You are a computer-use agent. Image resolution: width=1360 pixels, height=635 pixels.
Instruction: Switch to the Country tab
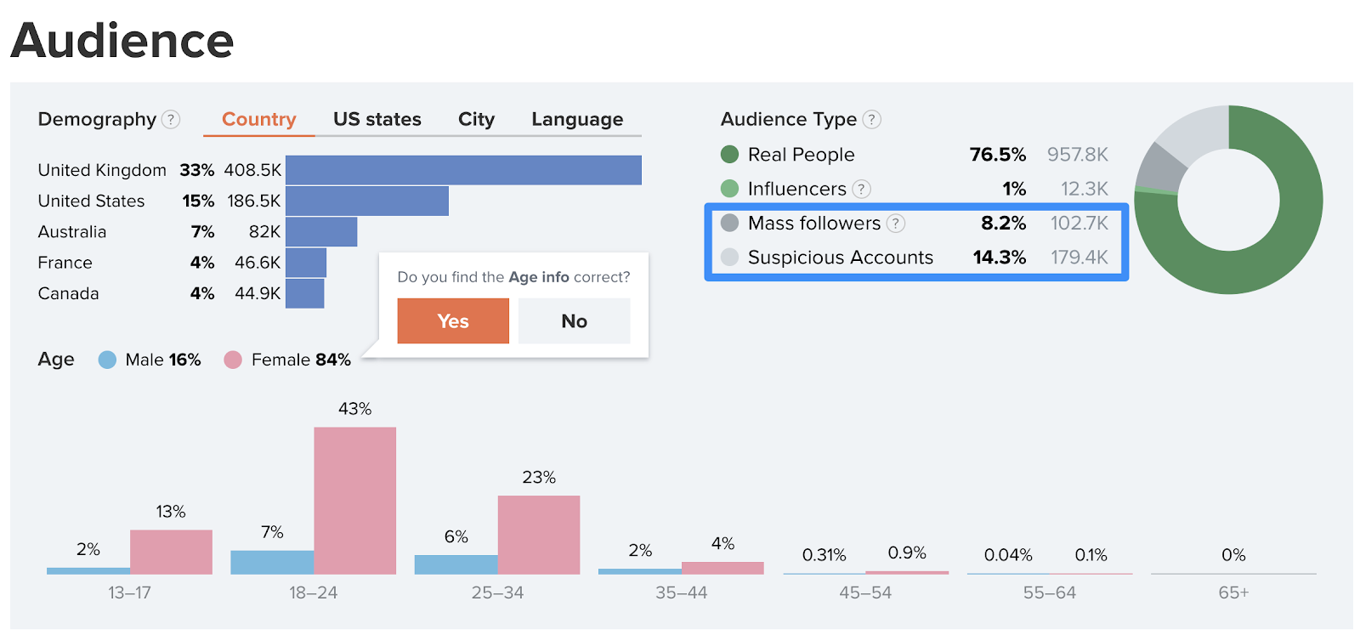coord(258,120)
